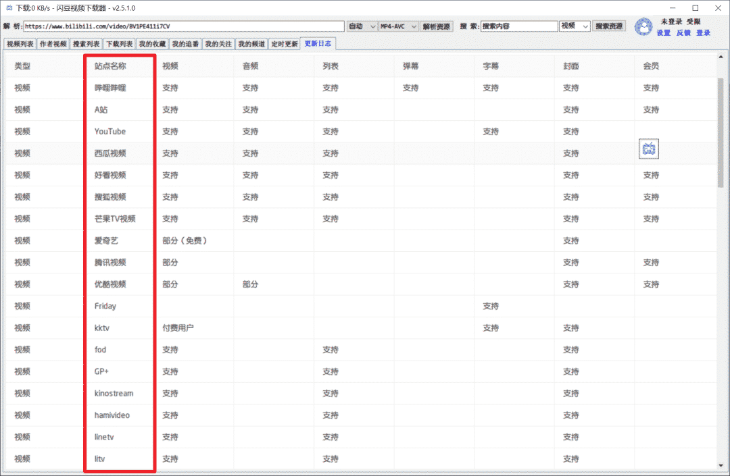The image size is (730, 476).
Task: Select the fod site name cell
Action: coord(100,350)
